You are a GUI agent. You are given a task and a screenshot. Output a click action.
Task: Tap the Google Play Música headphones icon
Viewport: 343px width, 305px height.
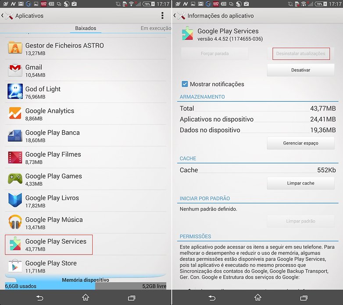coord(15,222)
